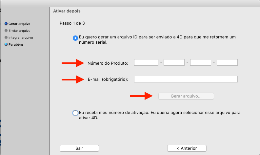Viewport: 260px width, 155px height.
Task: Select the generate ID file radio option
Action: pos(75,38)
